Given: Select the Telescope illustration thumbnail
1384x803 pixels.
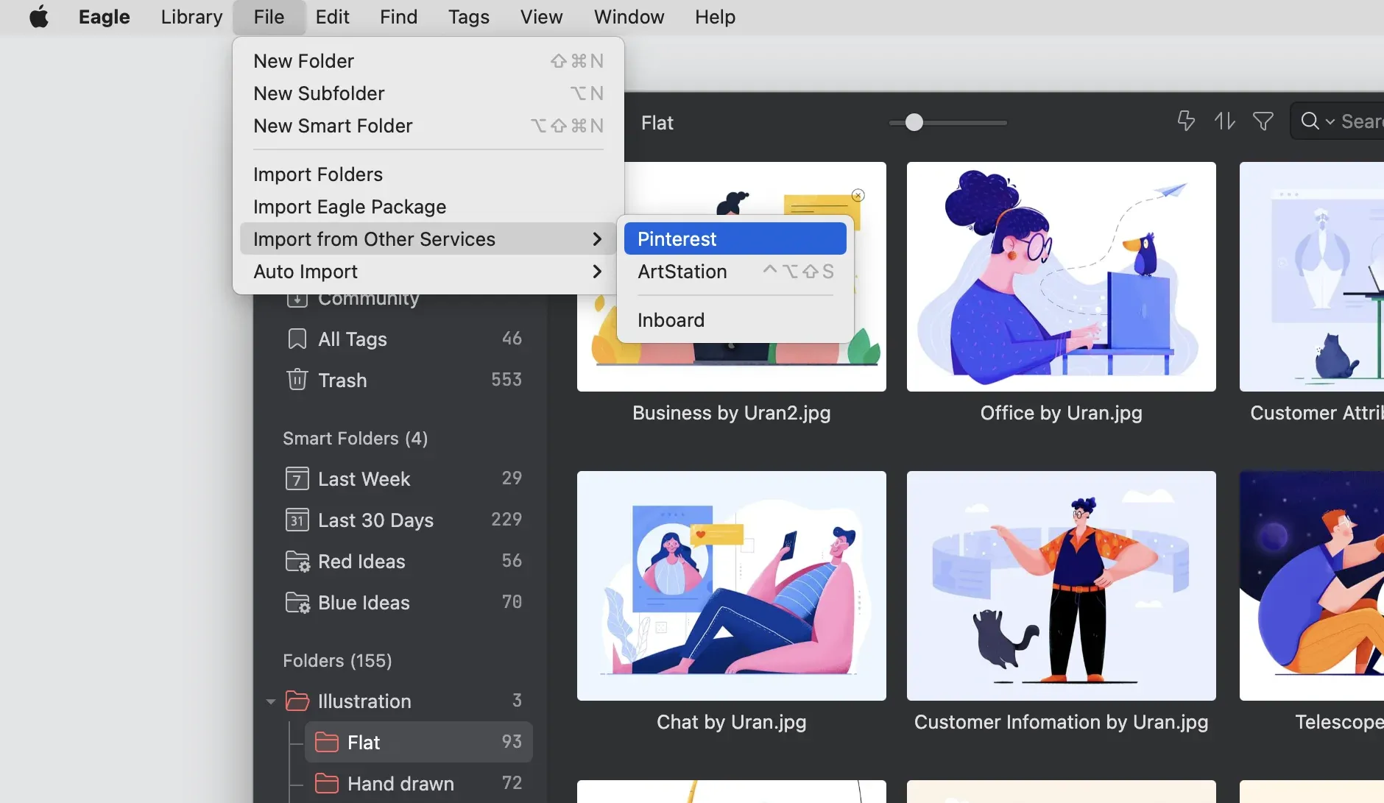Looking at the screenshot, I should point(1312,586).
